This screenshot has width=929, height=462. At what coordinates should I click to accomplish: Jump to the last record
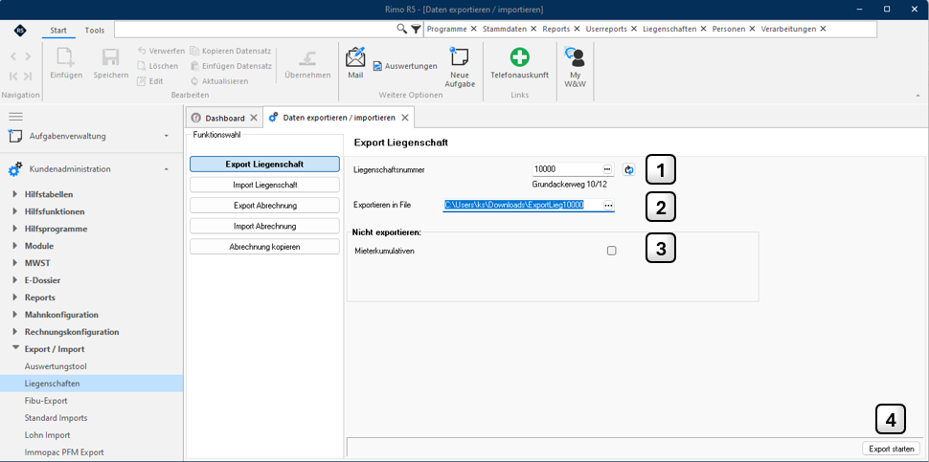point(27,76)
